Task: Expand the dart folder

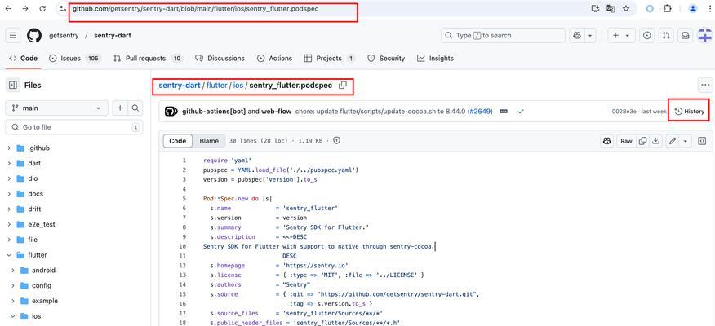Action: (x=9, y=163)
